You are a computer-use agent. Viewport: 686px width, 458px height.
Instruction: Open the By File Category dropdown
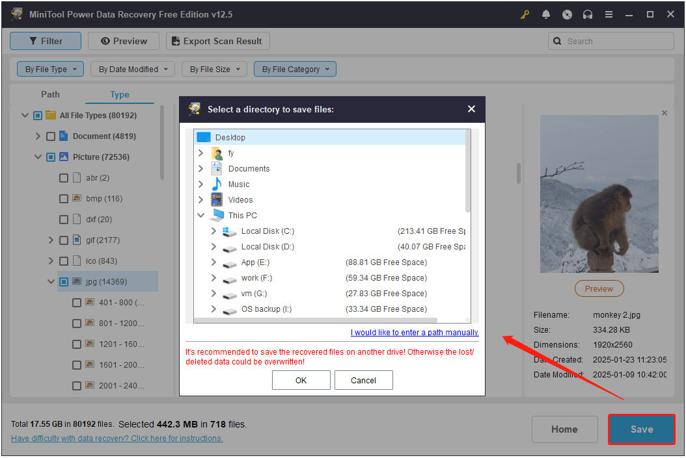click(x=295, y=69)
